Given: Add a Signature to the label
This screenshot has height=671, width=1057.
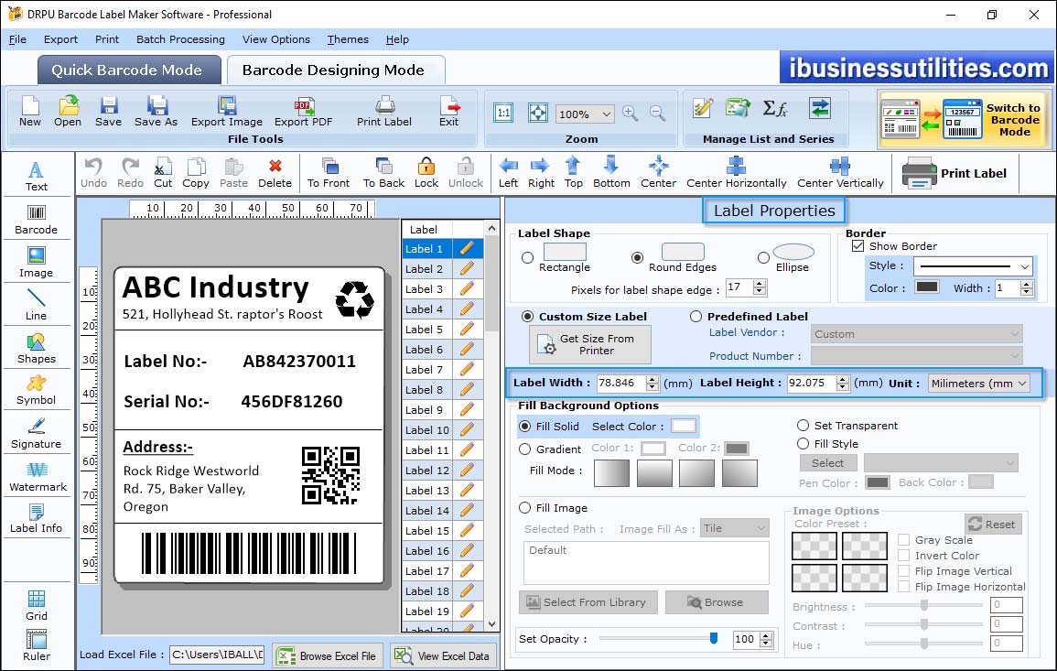Looking at the screenshot, I should point(37,434).
